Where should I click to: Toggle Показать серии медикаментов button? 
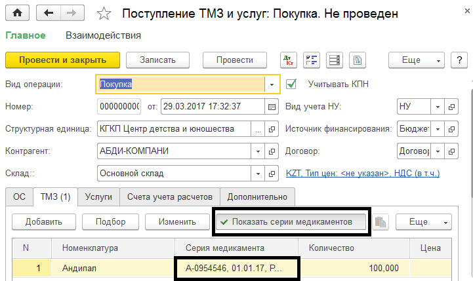[293, 222]
